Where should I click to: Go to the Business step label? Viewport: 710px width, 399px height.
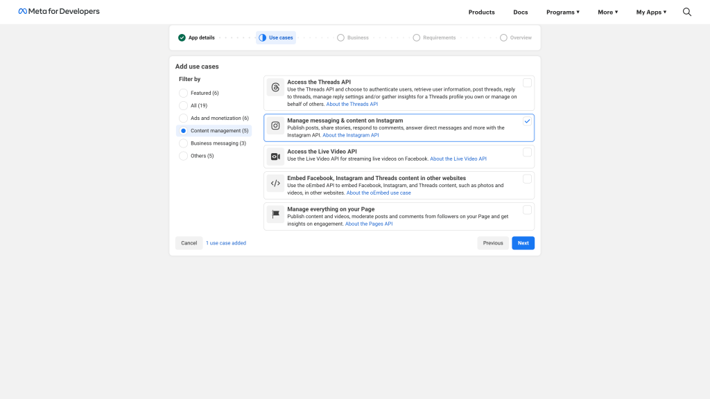tap(358, 37)
